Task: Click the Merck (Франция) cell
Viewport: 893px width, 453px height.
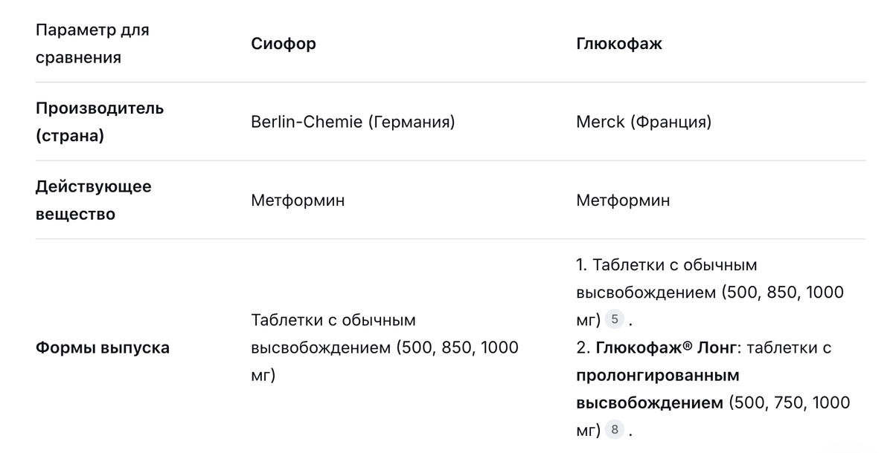Action: (x=644, y=122)
